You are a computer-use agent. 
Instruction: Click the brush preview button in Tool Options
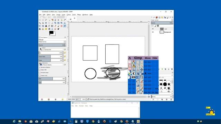click(41, 49)
